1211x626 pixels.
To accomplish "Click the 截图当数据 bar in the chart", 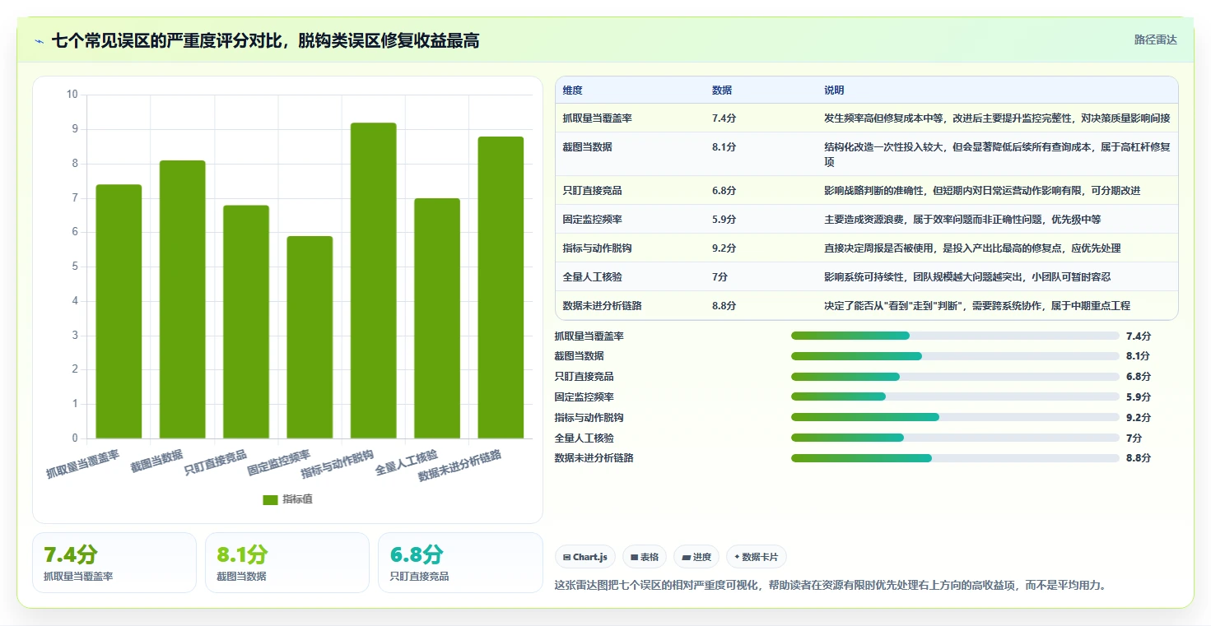I will click(182, 299).
